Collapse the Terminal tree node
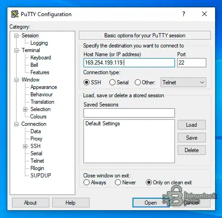222x218 pixels. pos(16,51)
